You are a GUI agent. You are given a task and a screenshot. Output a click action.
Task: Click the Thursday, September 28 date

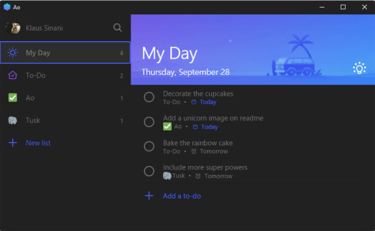(x=186, y=72)
